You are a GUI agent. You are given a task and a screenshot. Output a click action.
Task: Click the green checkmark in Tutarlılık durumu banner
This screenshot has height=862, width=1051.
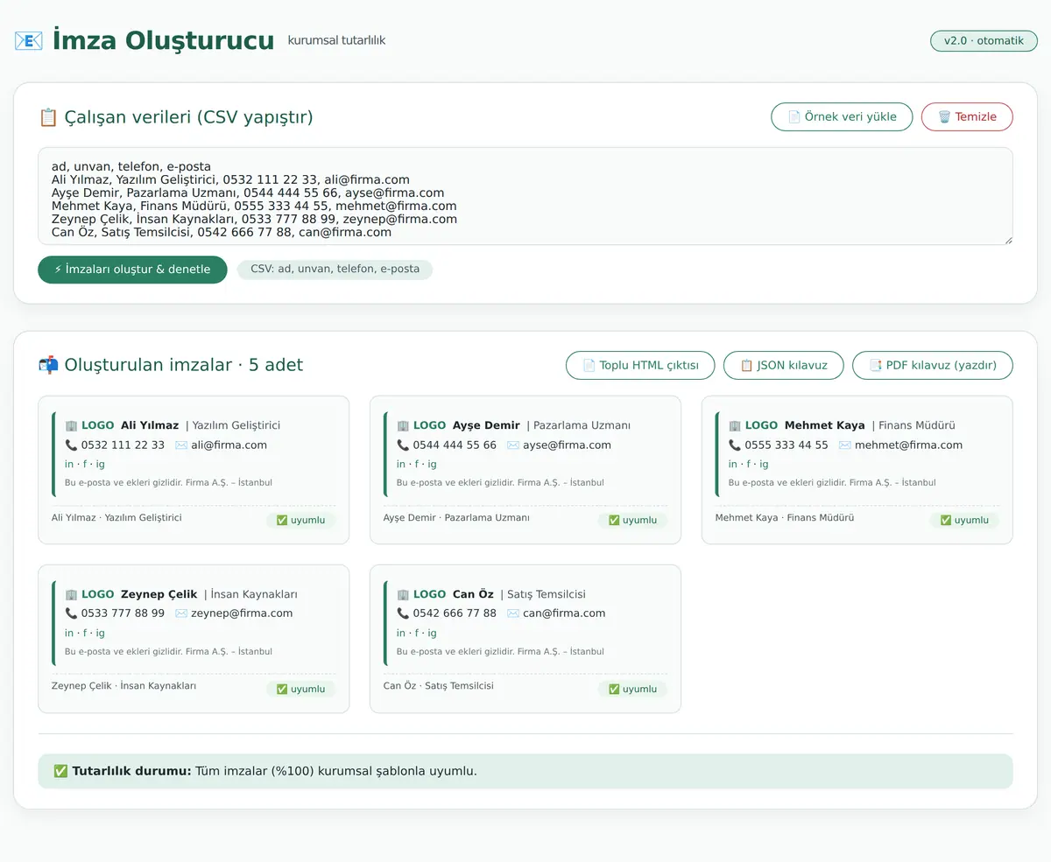(60, 771)
